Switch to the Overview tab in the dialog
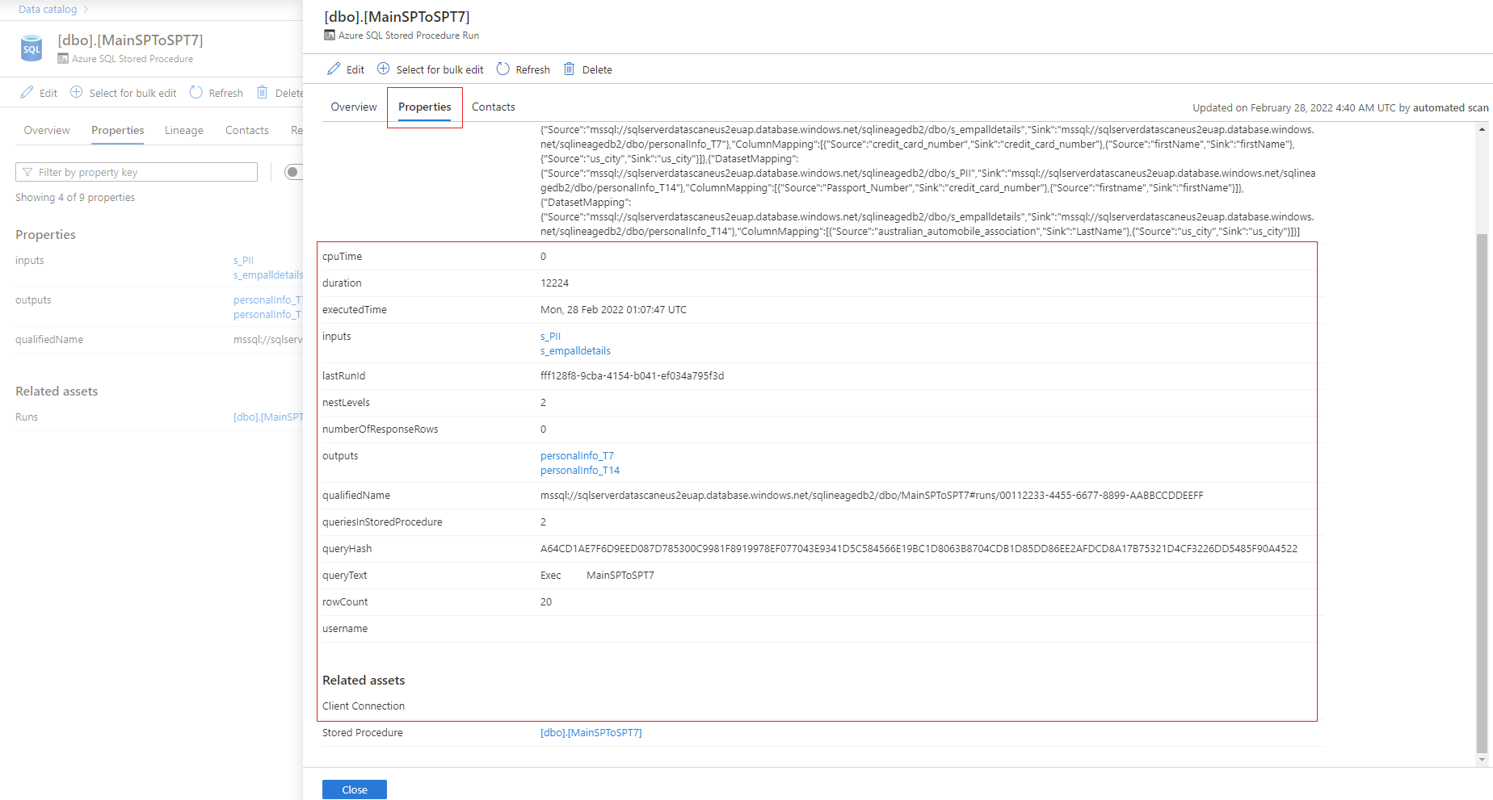The width and height of the screenshot is (1493, 800). [x=353, y=107]
